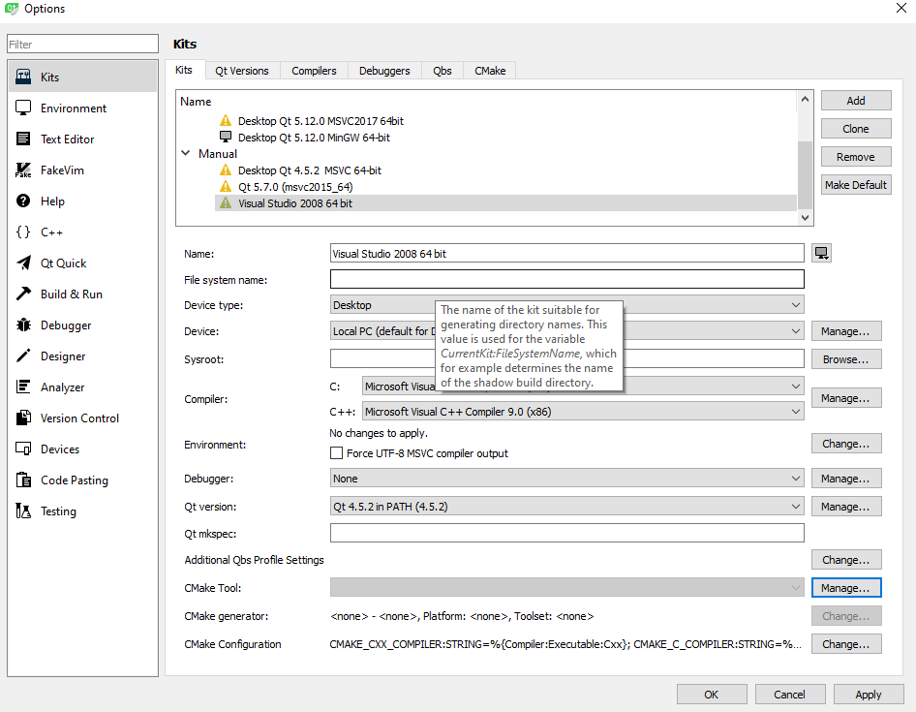The height and width of the screenshot is (712, 916).
Task: Click the File system name field
Action: point(566,279)
